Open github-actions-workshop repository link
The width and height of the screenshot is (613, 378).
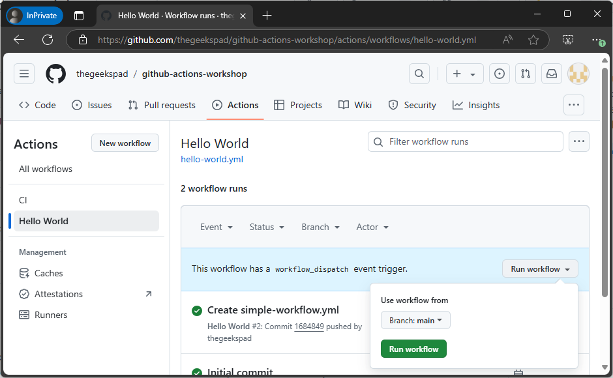click(x=194, y=74)
